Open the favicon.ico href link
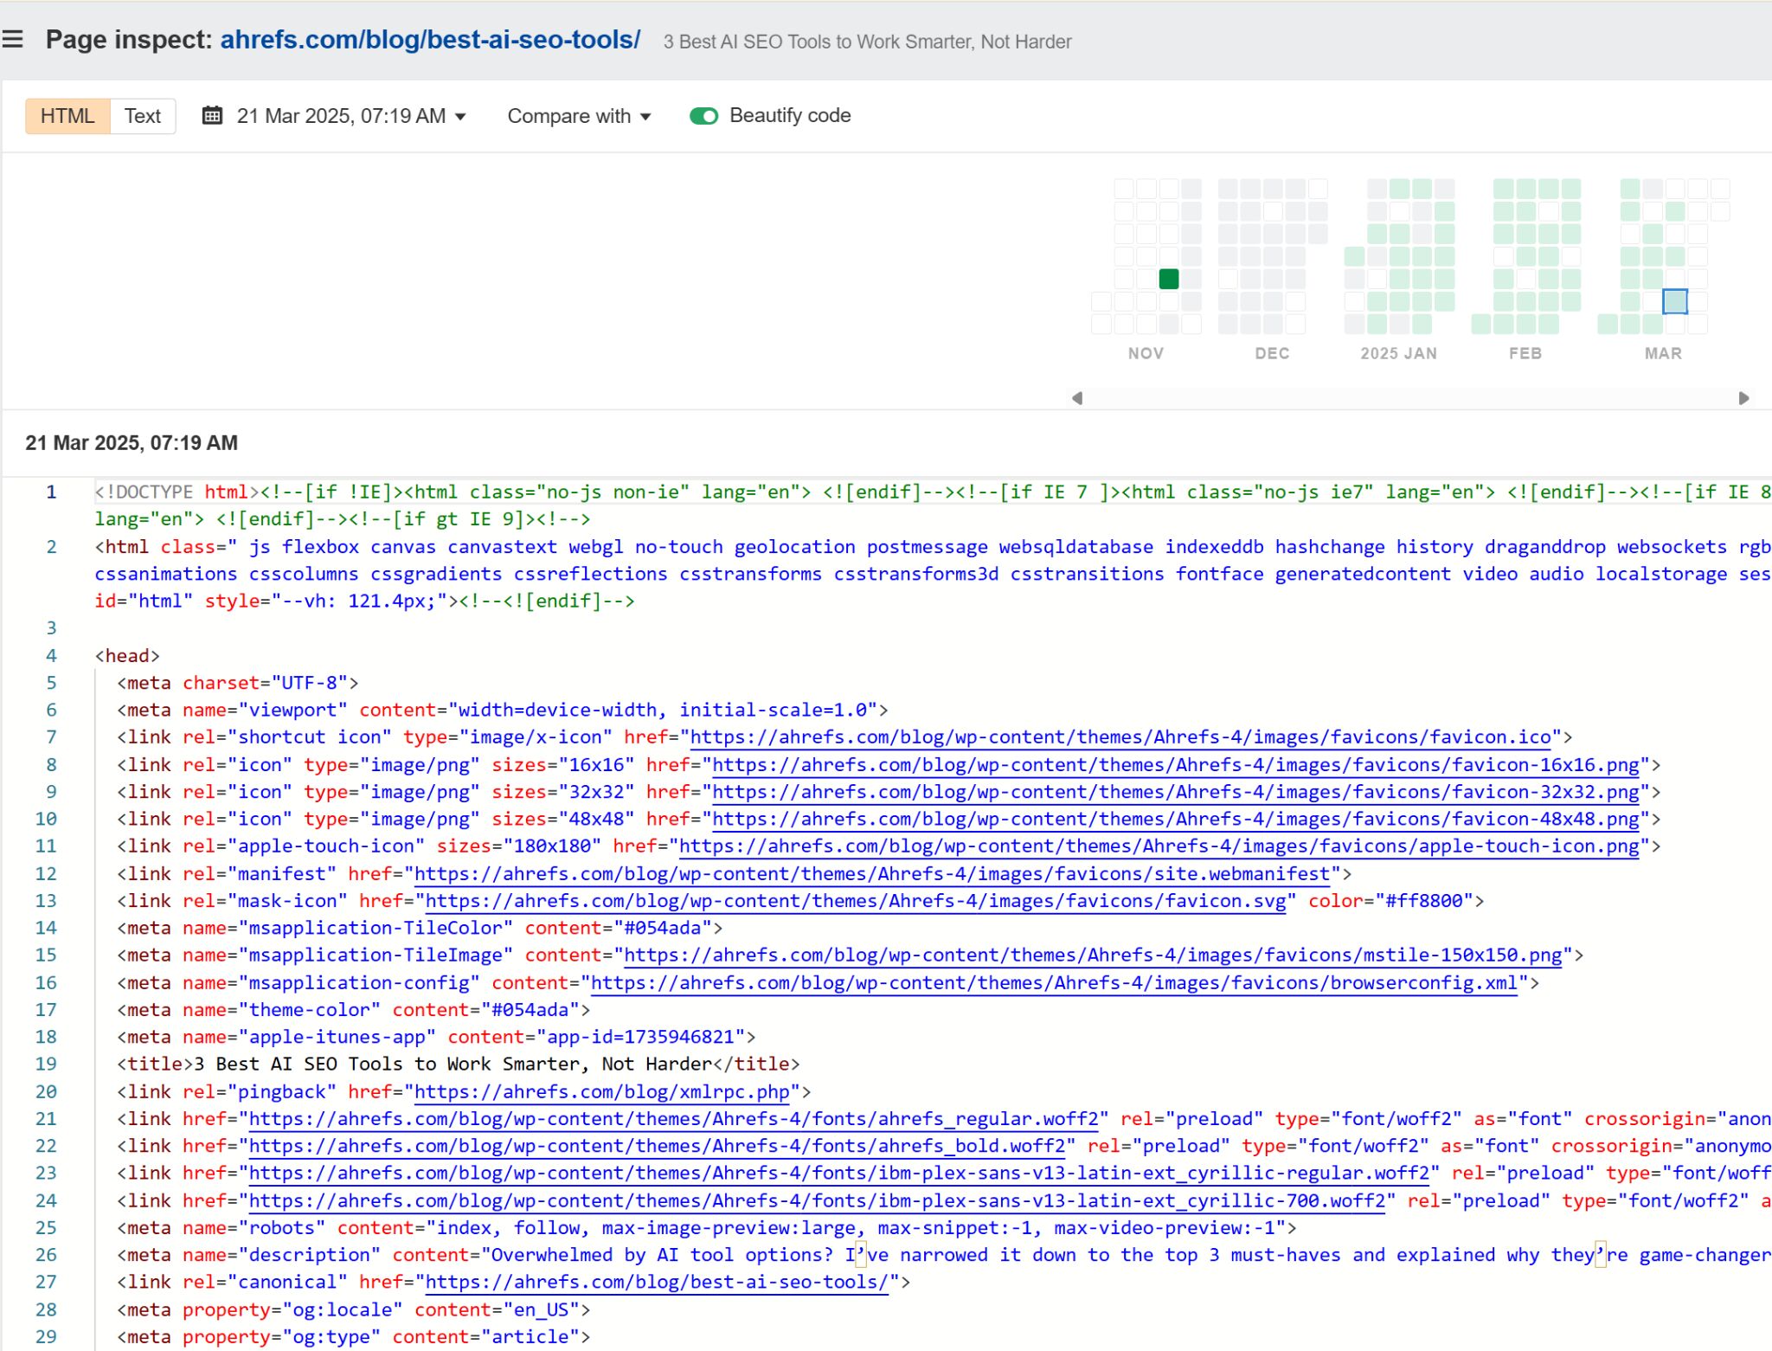The width and height of the screenshot is (1772, 1351). click(1120, 737)
